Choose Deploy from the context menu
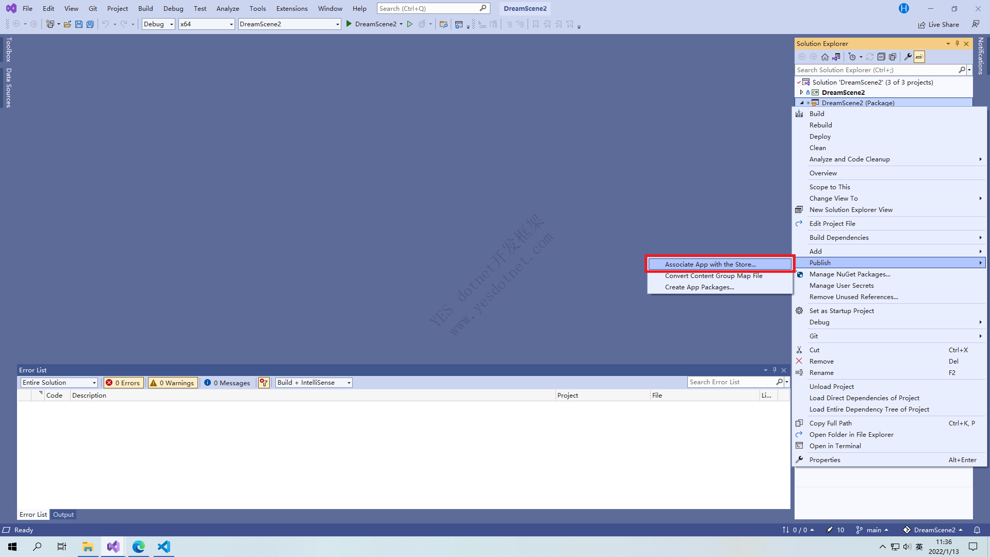 [x=890, y=136]
